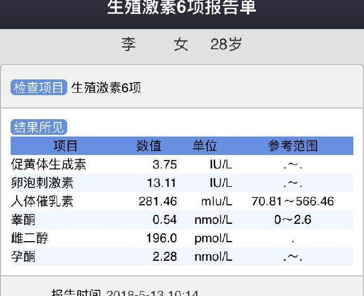
Task: Select the 参考范围 column header
Action: tap(293, 146)
